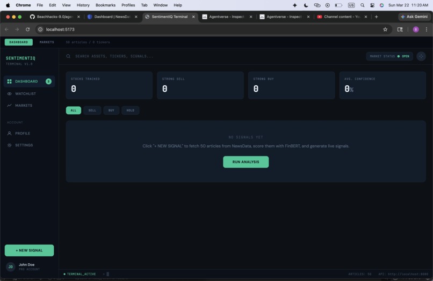The height and width of the screenshot is (281, 433).
Task: Open Chrome profile avatar
Action: pyautogui.click(x=416, y=29)
